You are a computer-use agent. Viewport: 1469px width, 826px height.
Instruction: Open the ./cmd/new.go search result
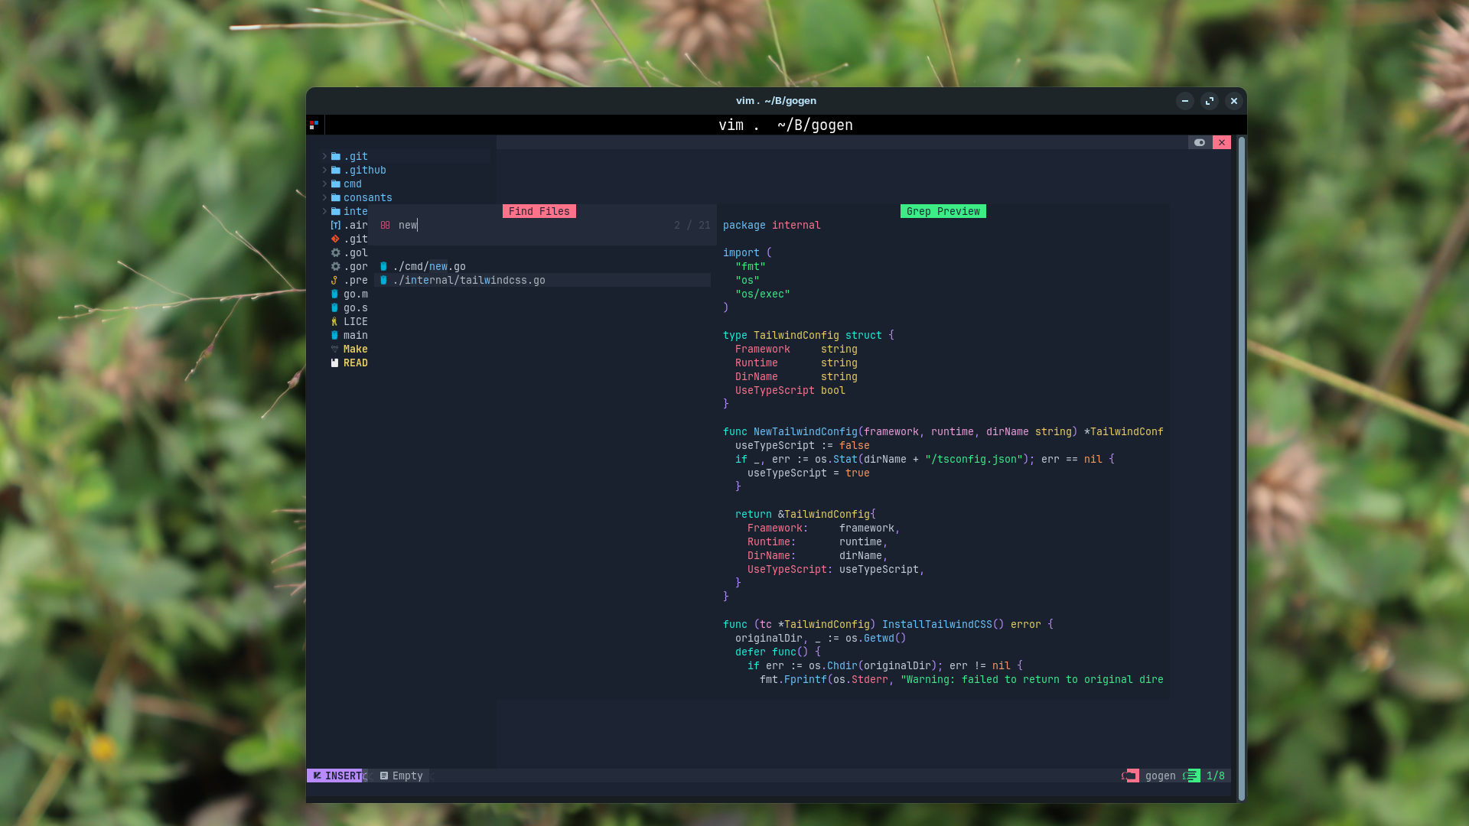point(428,266)
